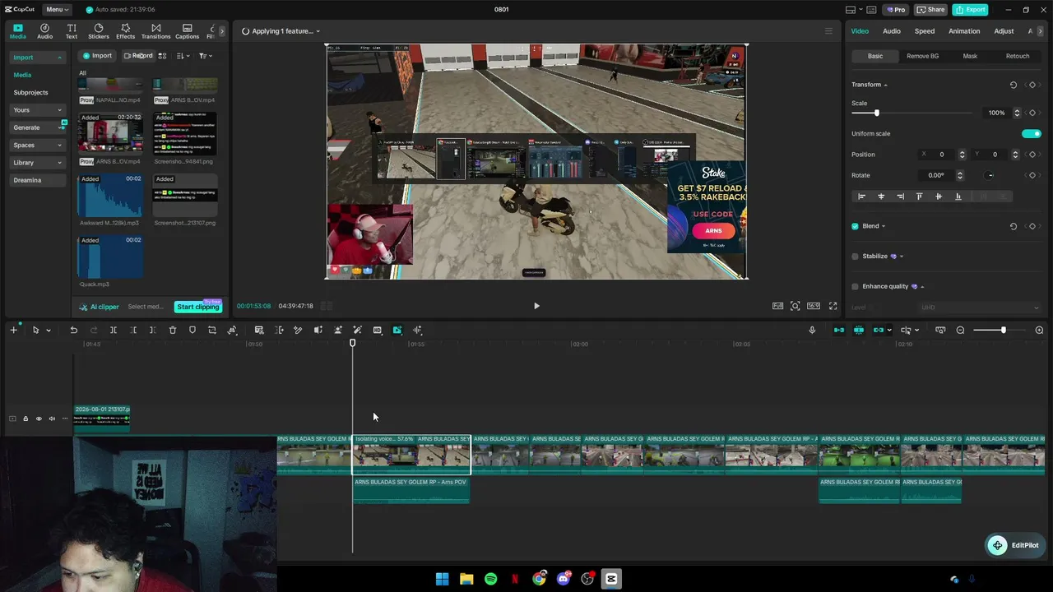Image resolution: width=1053 pixels, height=592 pixels.
Task: Open File Explorer from the taskbar
Action: pyautogui.click(x=466, y=579)
